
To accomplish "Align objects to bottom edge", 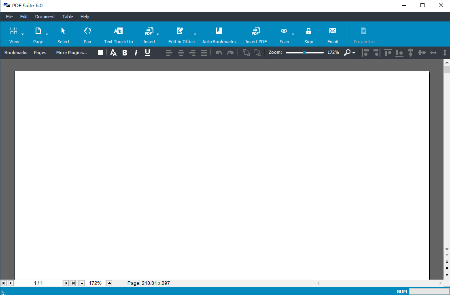I will click(x=399, y=53).
